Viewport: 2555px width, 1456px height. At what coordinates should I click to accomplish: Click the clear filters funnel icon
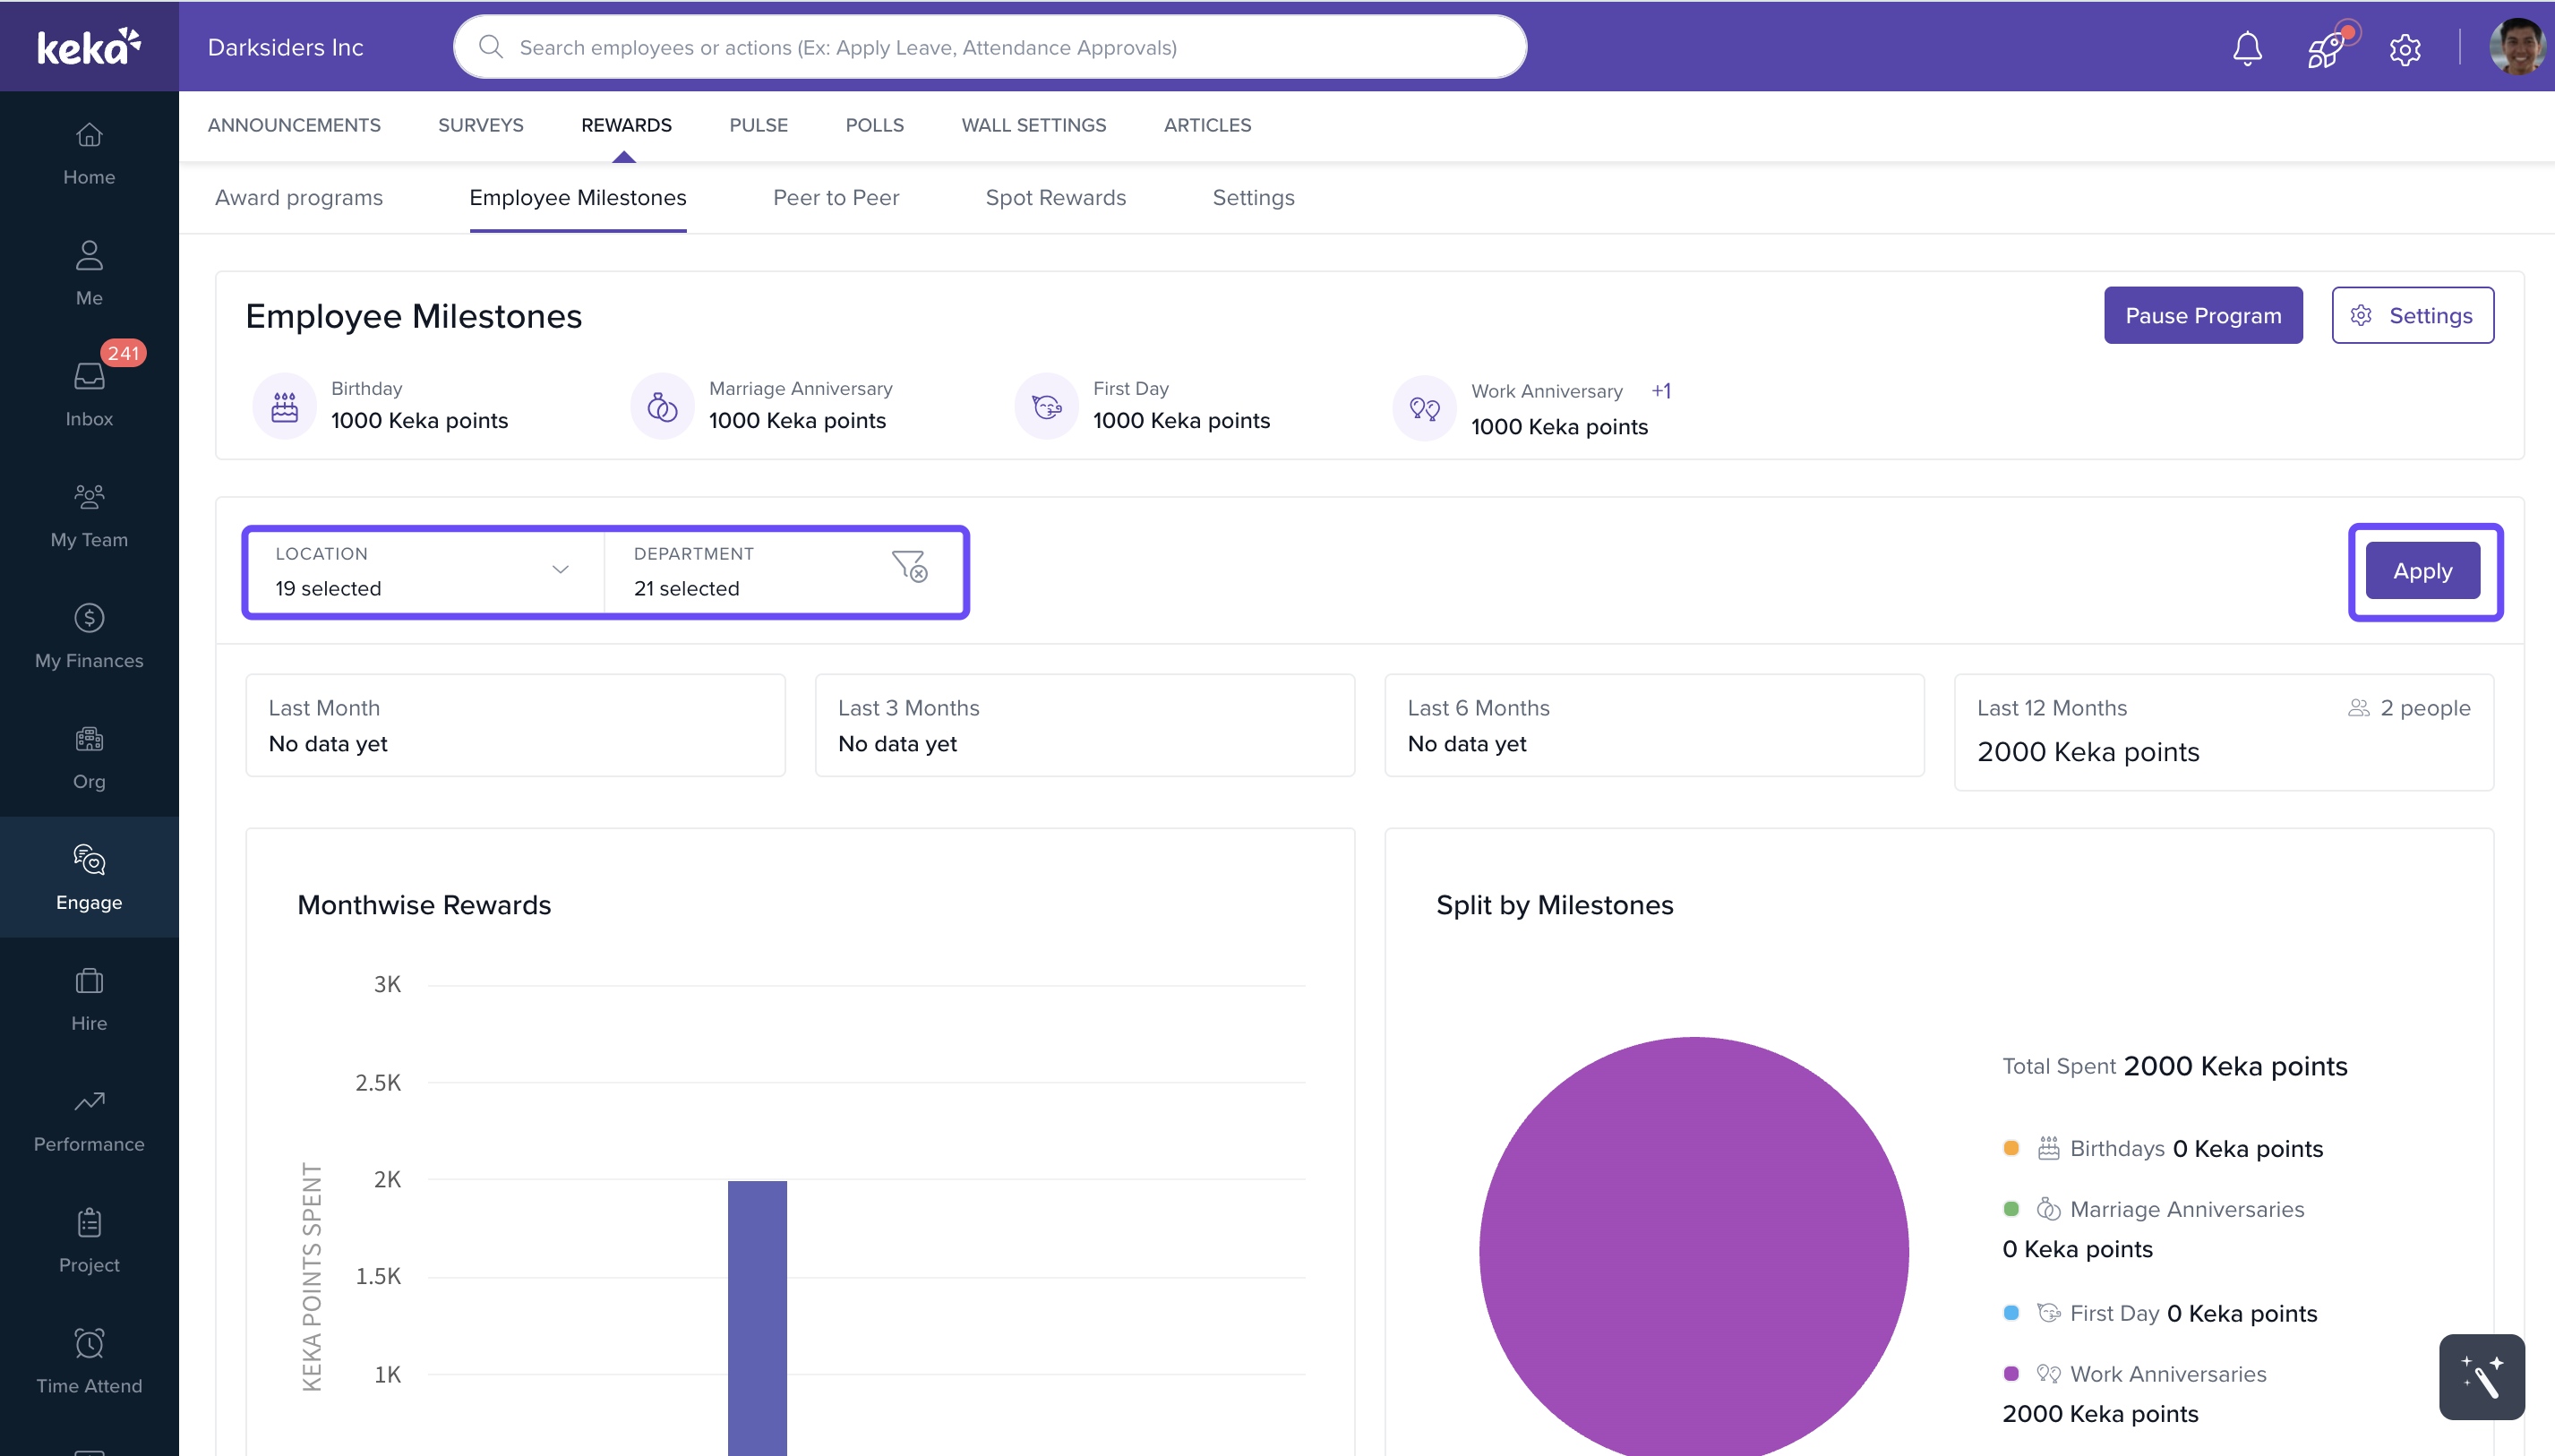pyautogui.click(x=909, y=567)
